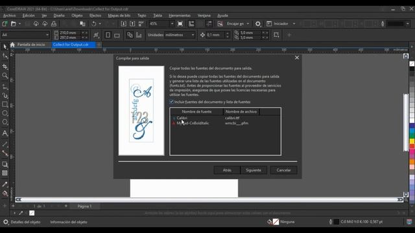Open the Unidades milímetros dropdown
Viewport: 415px width, 233px height.
tap(193, 35)
